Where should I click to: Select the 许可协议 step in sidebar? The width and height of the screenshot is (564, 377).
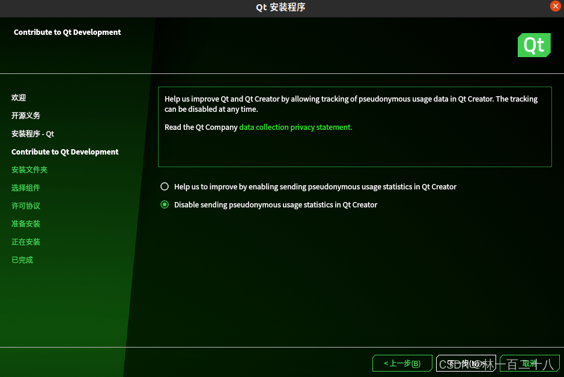(x=26, y=206)
